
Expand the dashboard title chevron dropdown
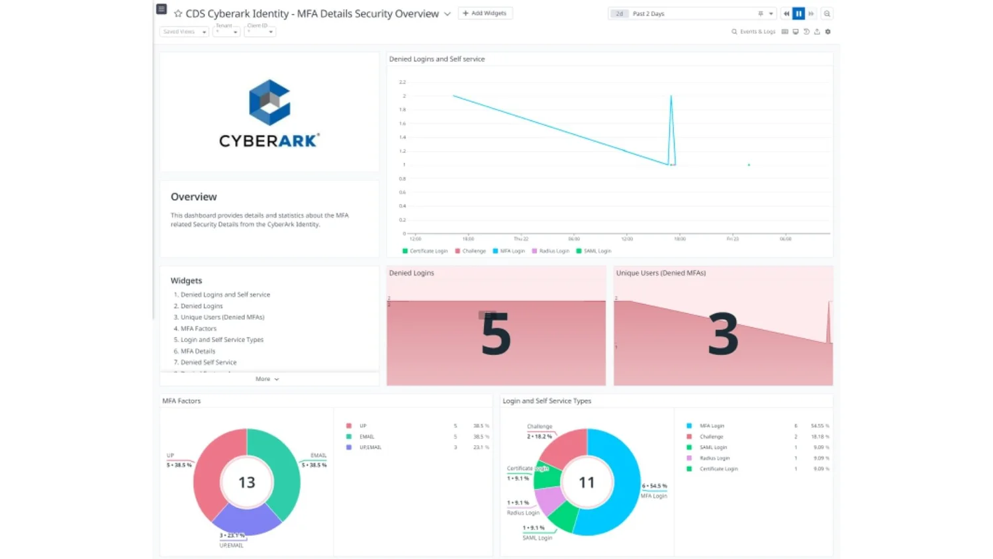(448, 13)
